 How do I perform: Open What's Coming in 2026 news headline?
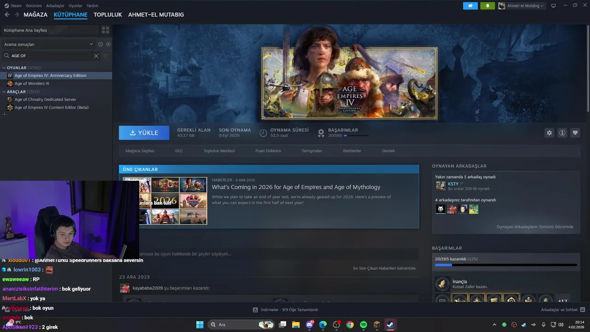296,187
